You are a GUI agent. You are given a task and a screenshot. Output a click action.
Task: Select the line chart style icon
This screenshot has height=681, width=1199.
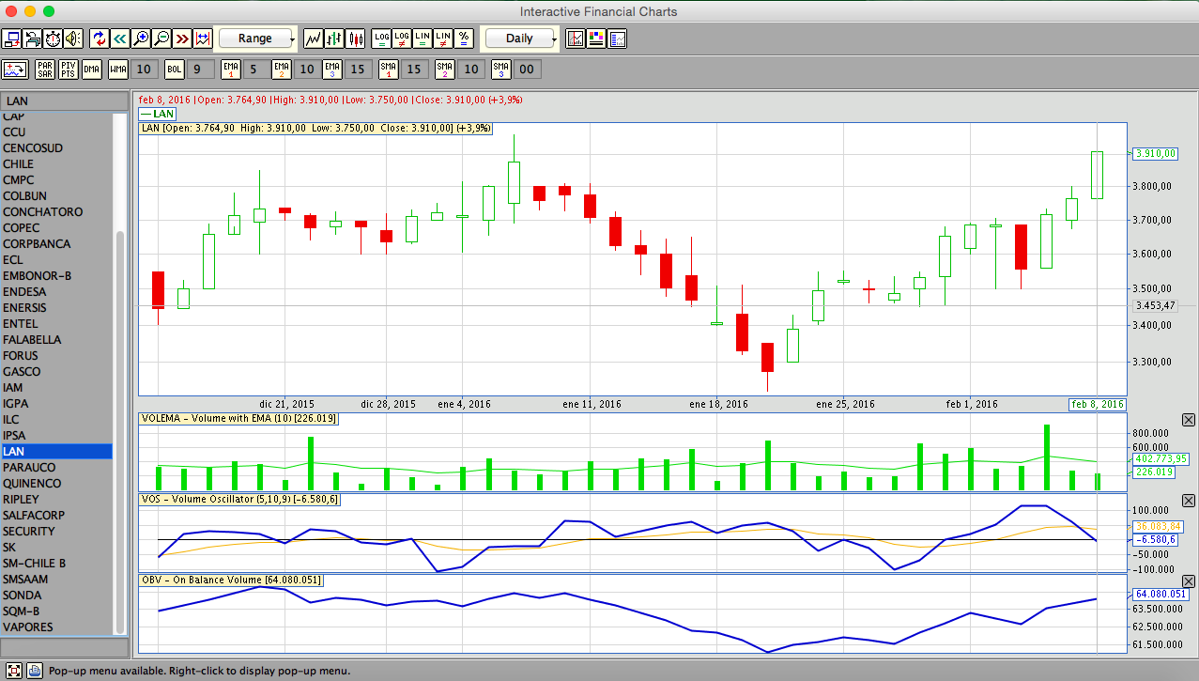coord(314,39)
